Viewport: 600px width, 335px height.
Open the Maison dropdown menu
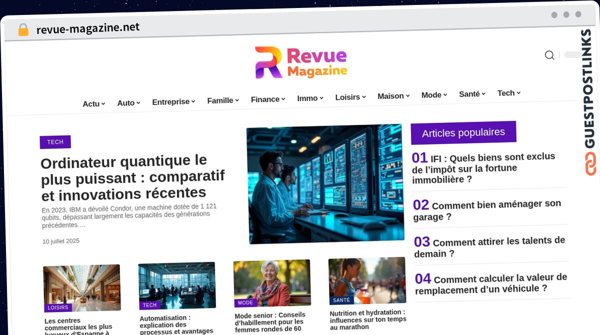393,96
